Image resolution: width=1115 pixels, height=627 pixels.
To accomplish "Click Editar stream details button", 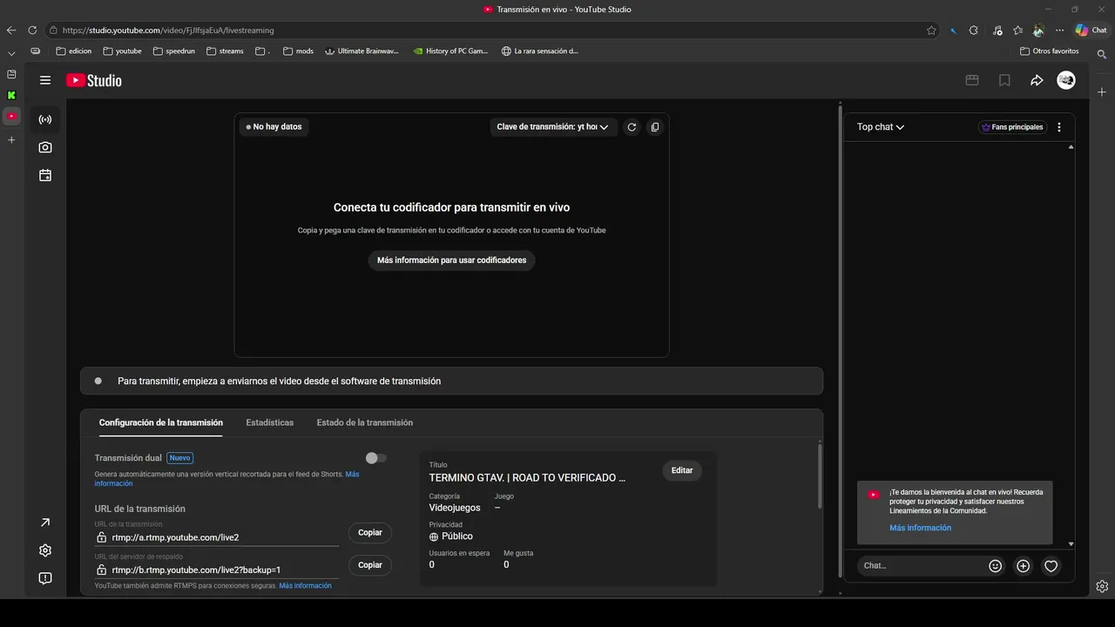I will click(x=682, y=470).
